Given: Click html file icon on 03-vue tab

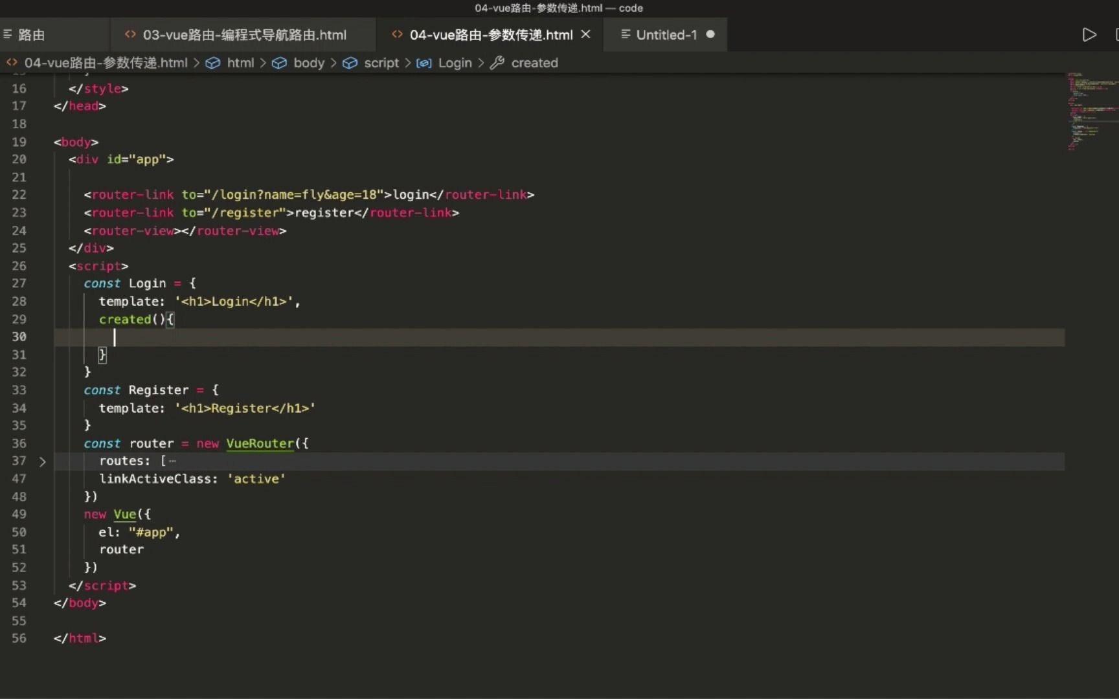Looking at the screenshot, I should tap(130, 34).
